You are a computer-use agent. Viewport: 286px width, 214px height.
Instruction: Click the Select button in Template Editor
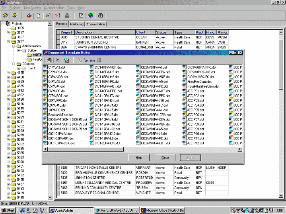(x=191, y=158)
